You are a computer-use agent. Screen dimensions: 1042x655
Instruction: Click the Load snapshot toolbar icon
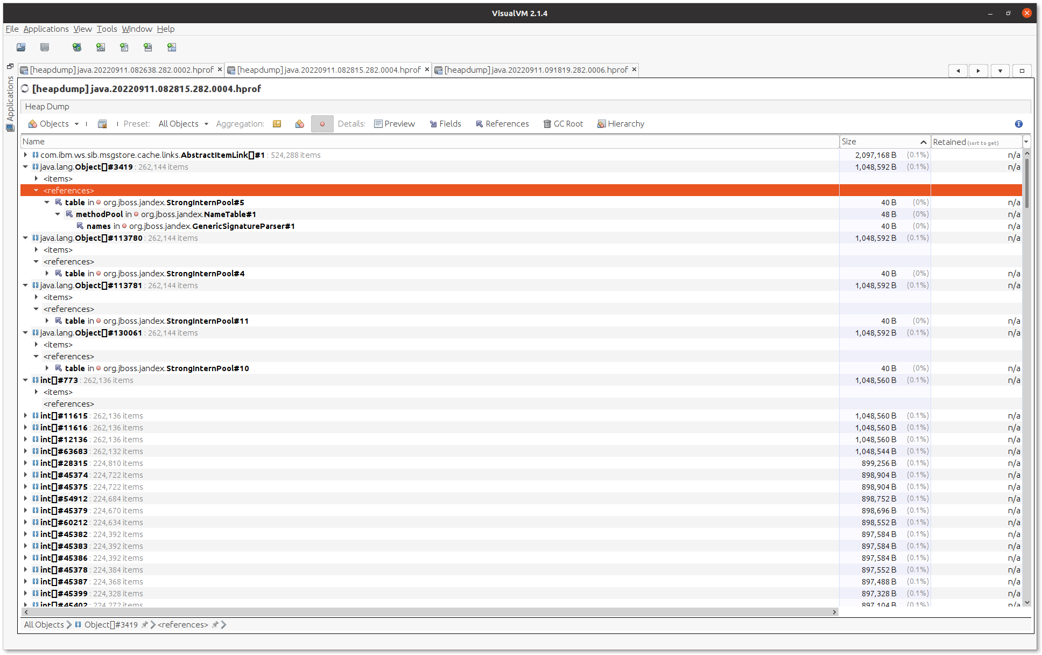click(x=21, y=47)
